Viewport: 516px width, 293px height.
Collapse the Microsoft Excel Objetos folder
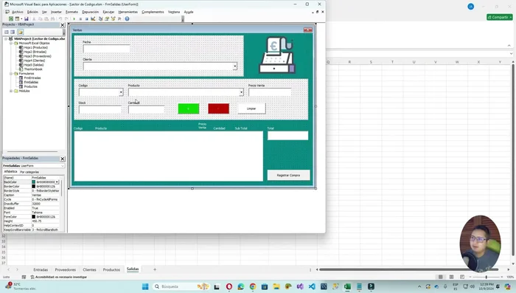pyautogui.click(x=11, y=44)
